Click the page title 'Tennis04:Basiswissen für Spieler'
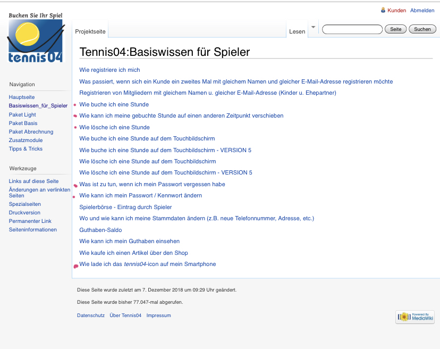The height and width of the screenshot is (349, 440). pos(164,52)
